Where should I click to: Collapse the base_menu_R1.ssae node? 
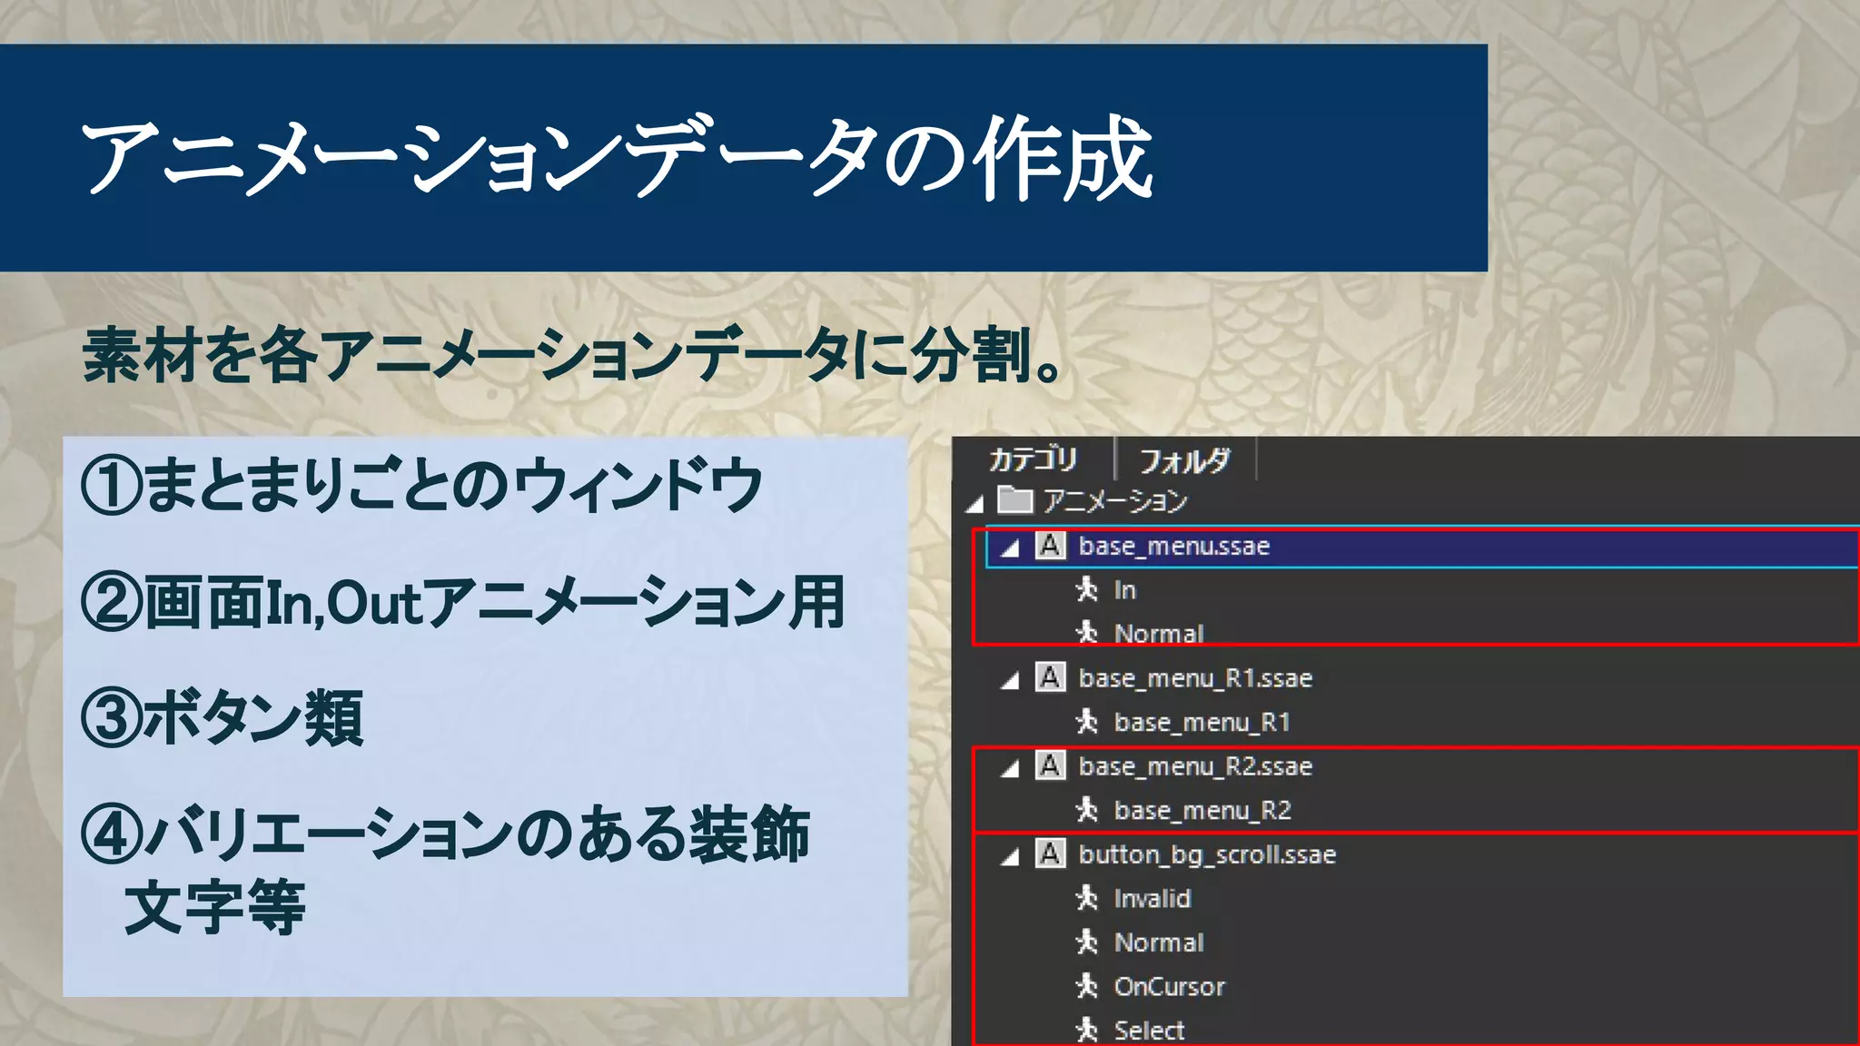(x=1010, y=681)
